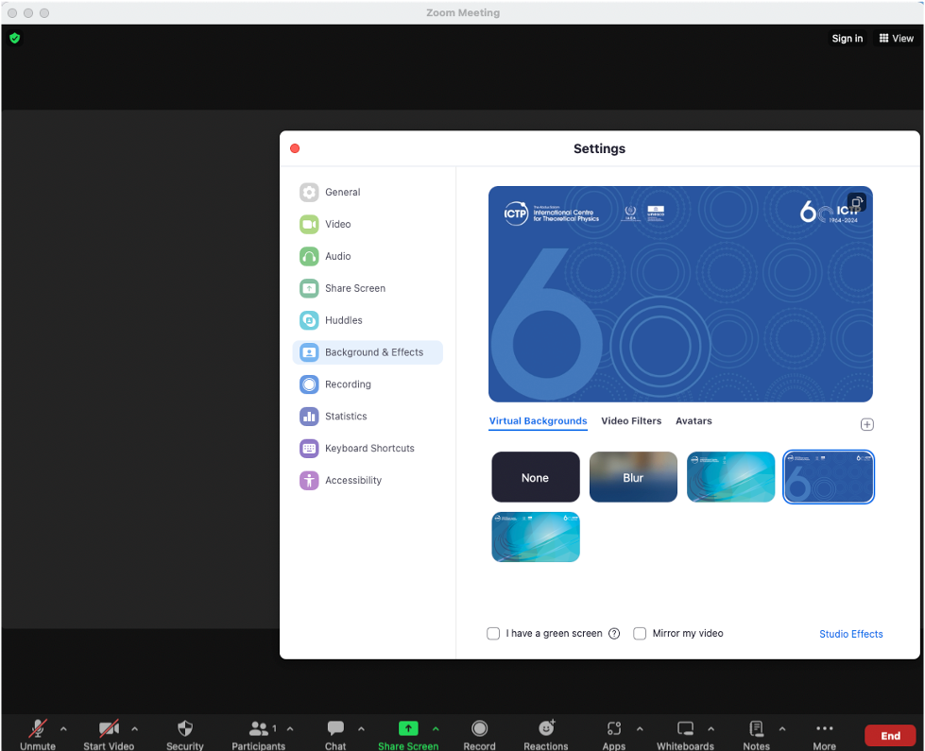Open the Chat icon
The width and height of the screenshot is (925, 751).
click(x=335, y=728)
